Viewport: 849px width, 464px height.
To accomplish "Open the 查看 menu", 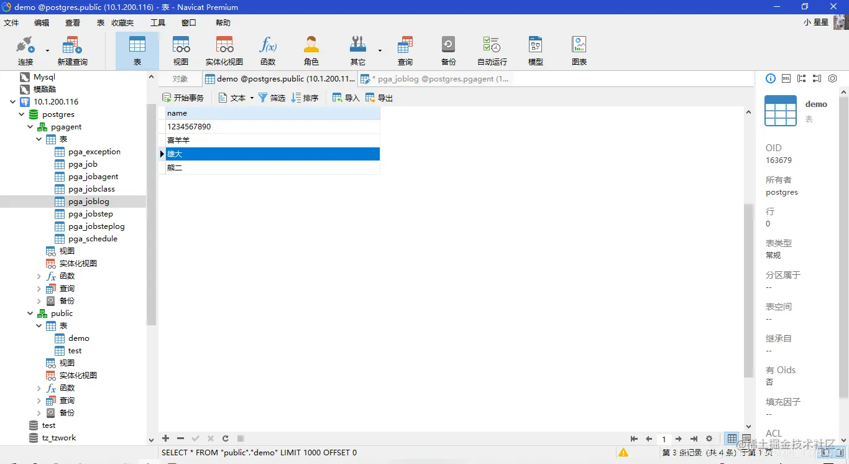I will click(x=73, y=23).
